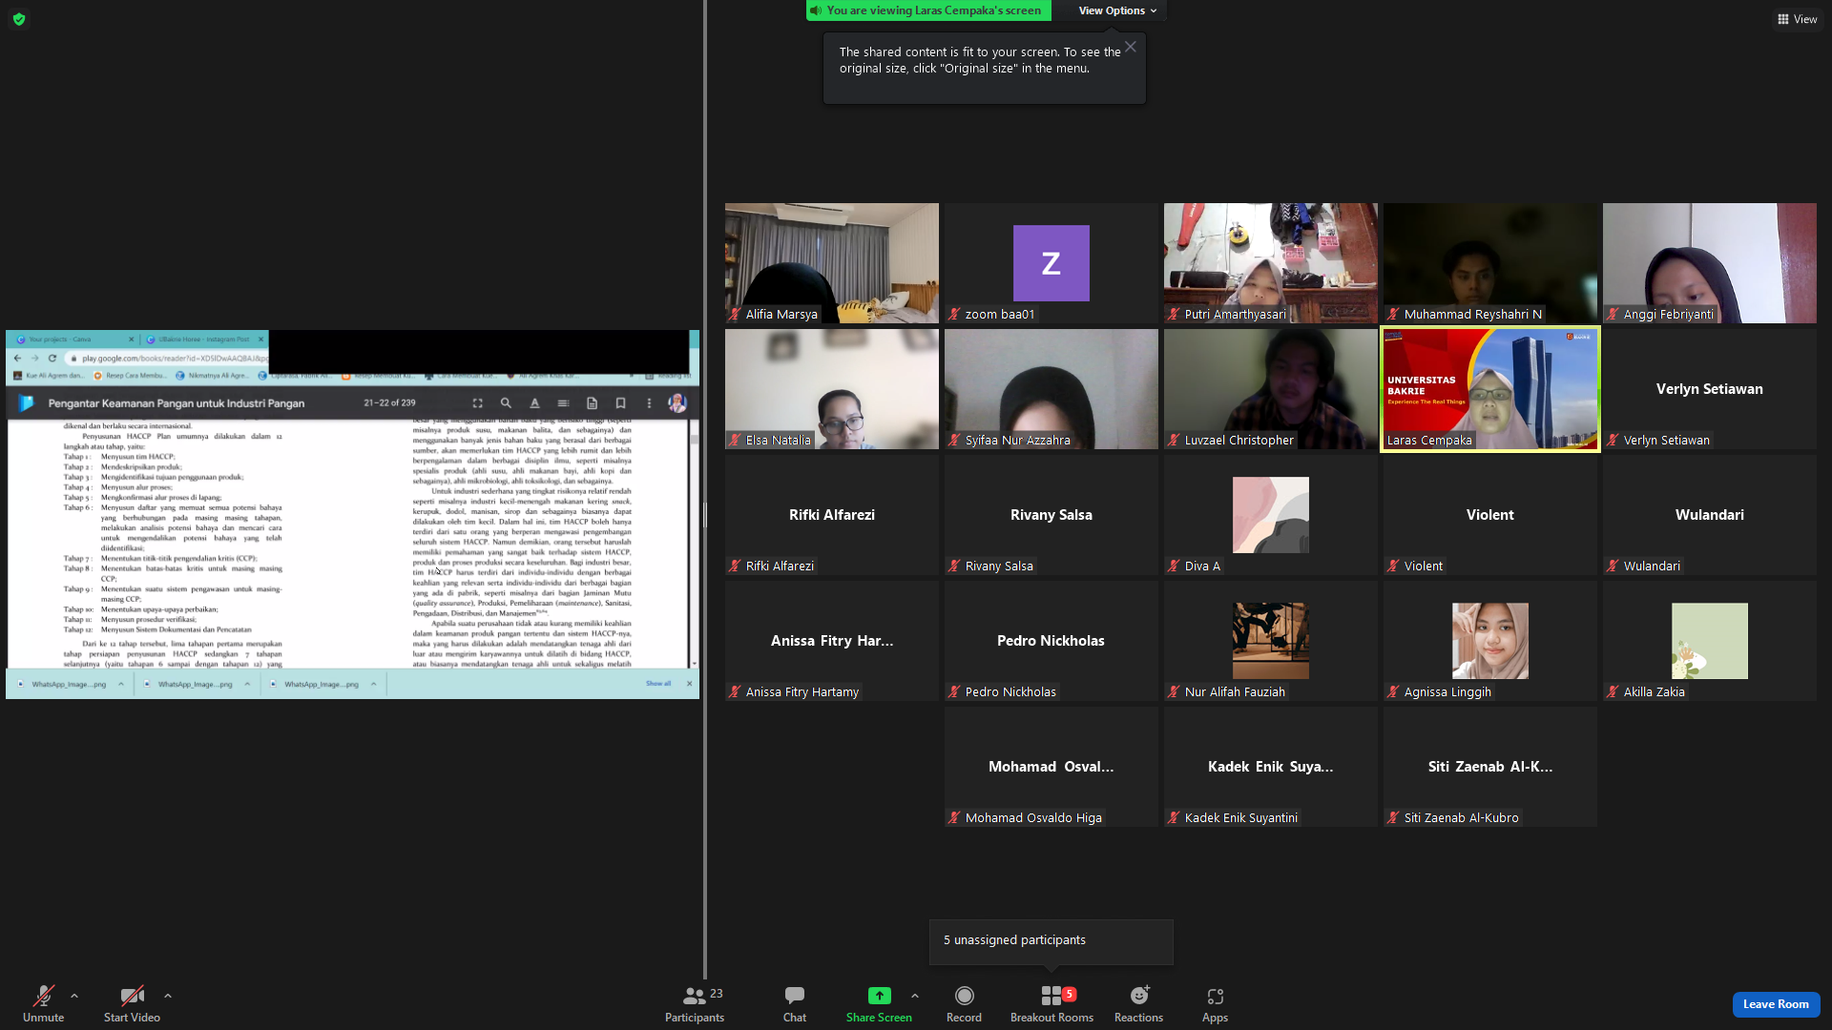Open Breakout Rooms
Image resolution: width=1832 pixels, height=1030 pixels.
tap(1052, 1003)
